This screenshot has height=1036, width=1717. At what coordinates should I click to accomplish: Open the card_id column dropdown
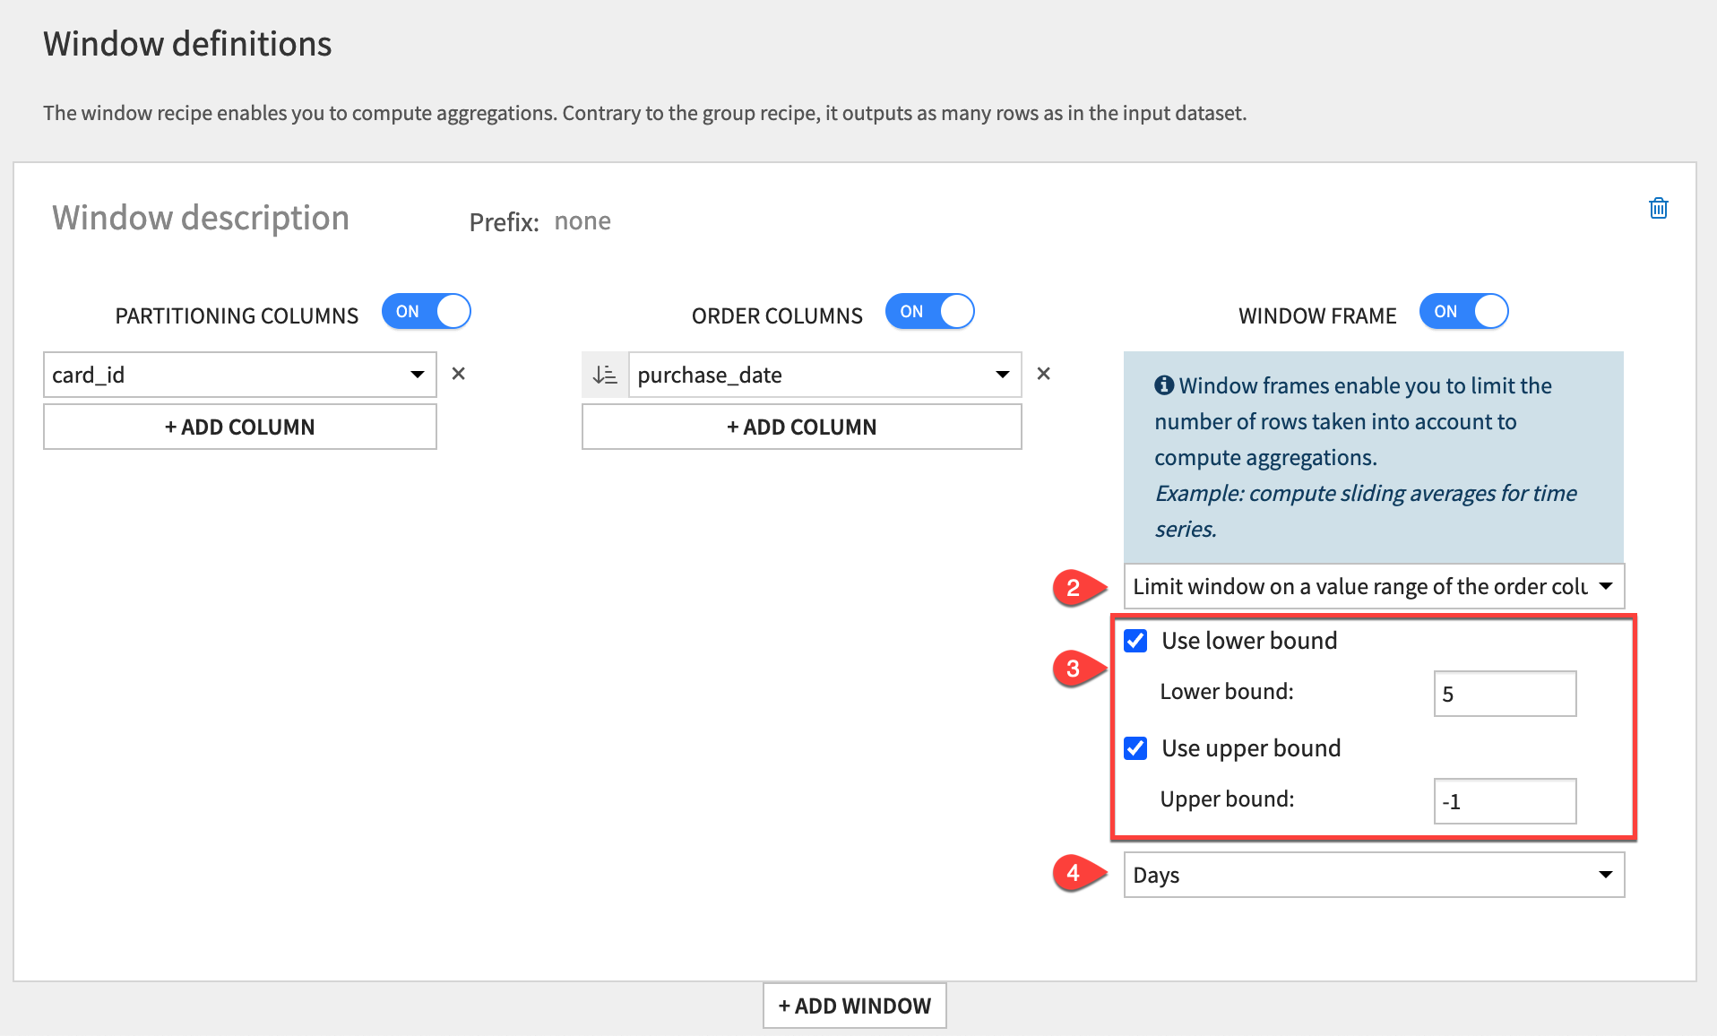(x=239, y=375)
